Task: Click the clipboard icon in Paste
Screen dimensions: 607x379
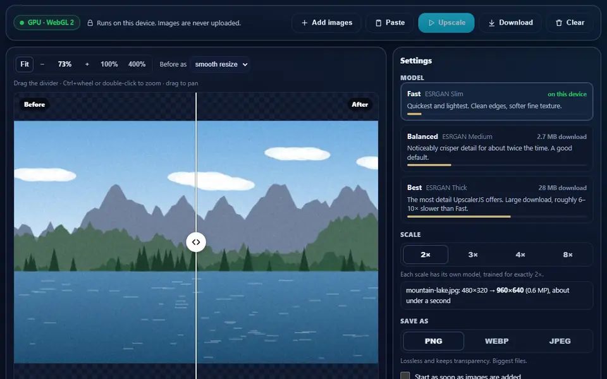Action: 378,23
